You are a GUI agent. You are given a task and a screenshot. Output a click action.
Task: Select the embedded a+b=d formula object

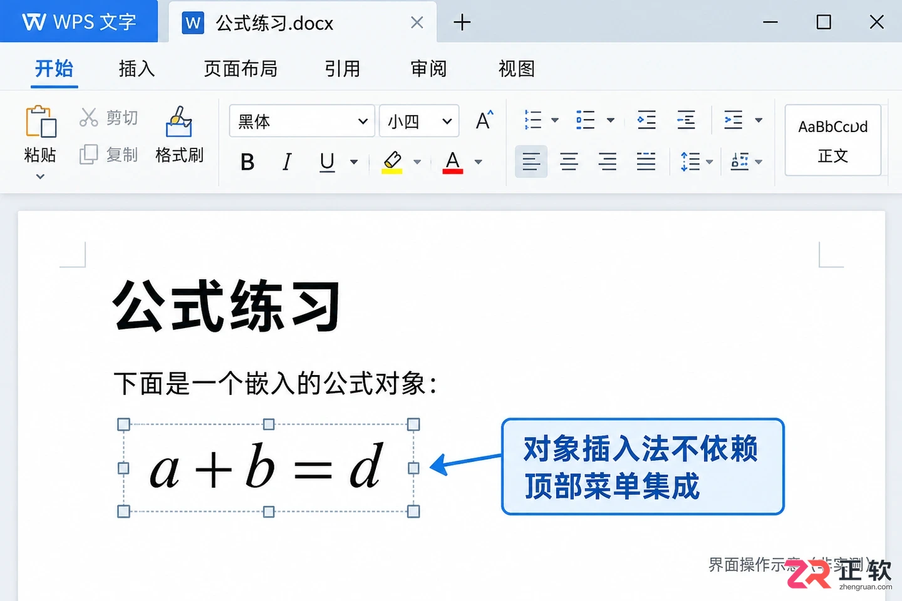click(x=268, y=468)
